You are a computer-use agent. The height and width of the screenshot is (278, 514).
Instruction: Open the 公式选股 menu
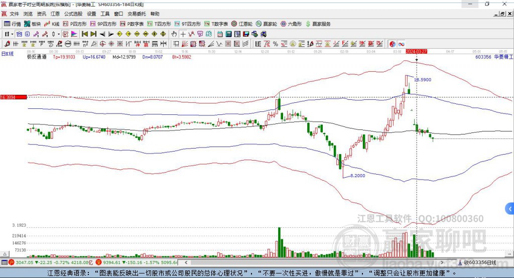[x=73, y=14]
